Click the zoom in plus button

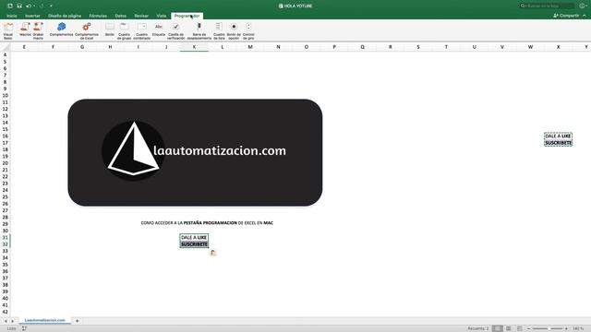coord(566,328)
